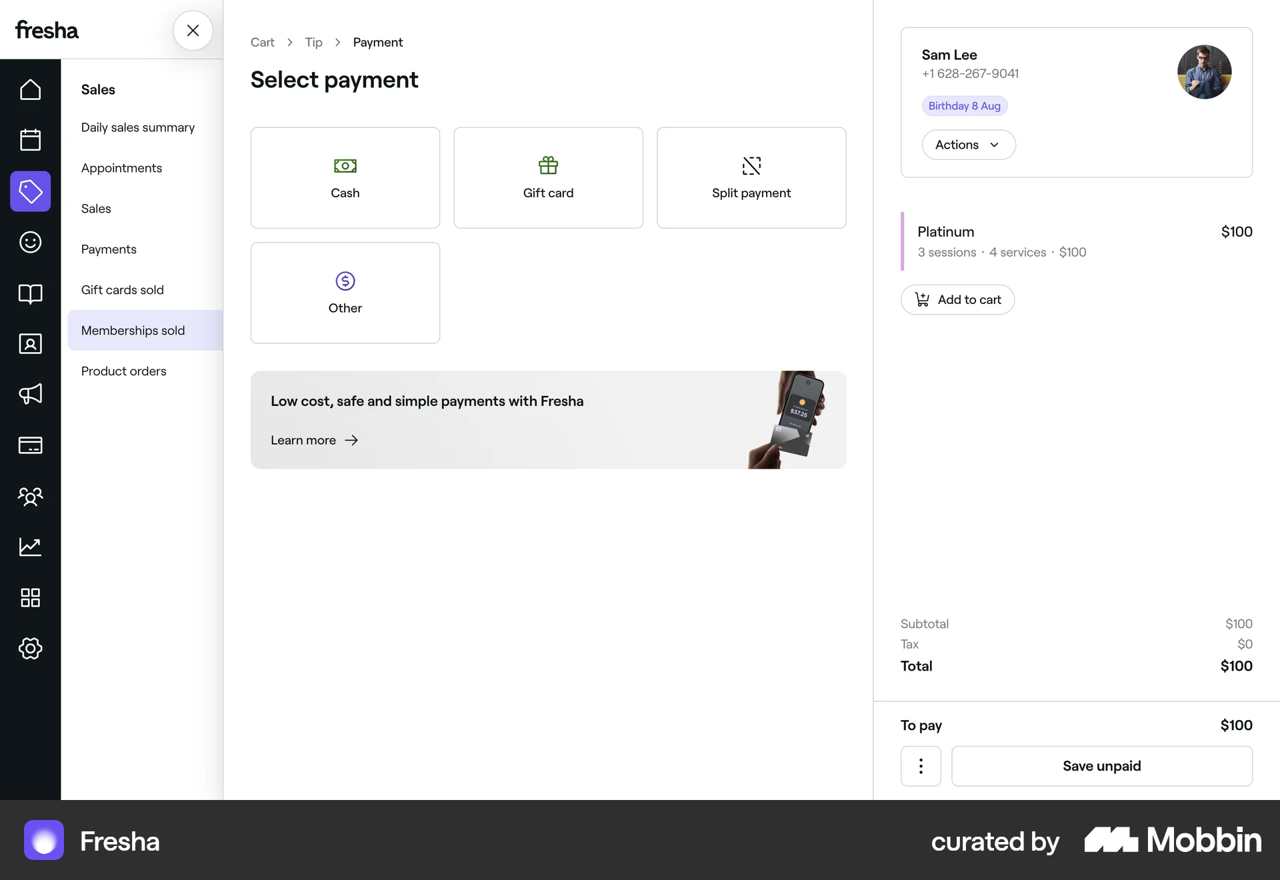Click Sam Lee's profile photo
Screen dimensions: 1280x880
[1204, 73]
